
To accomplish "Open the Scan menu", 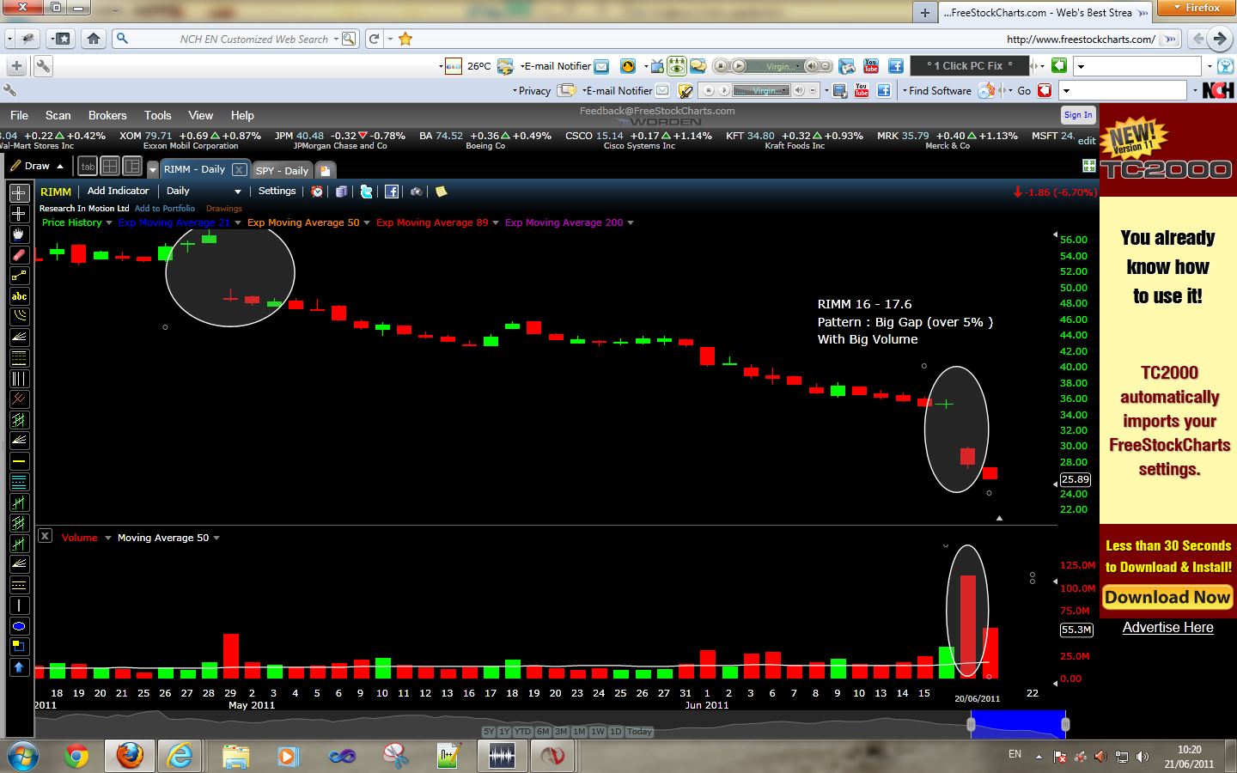I will [x=58, y=115].
